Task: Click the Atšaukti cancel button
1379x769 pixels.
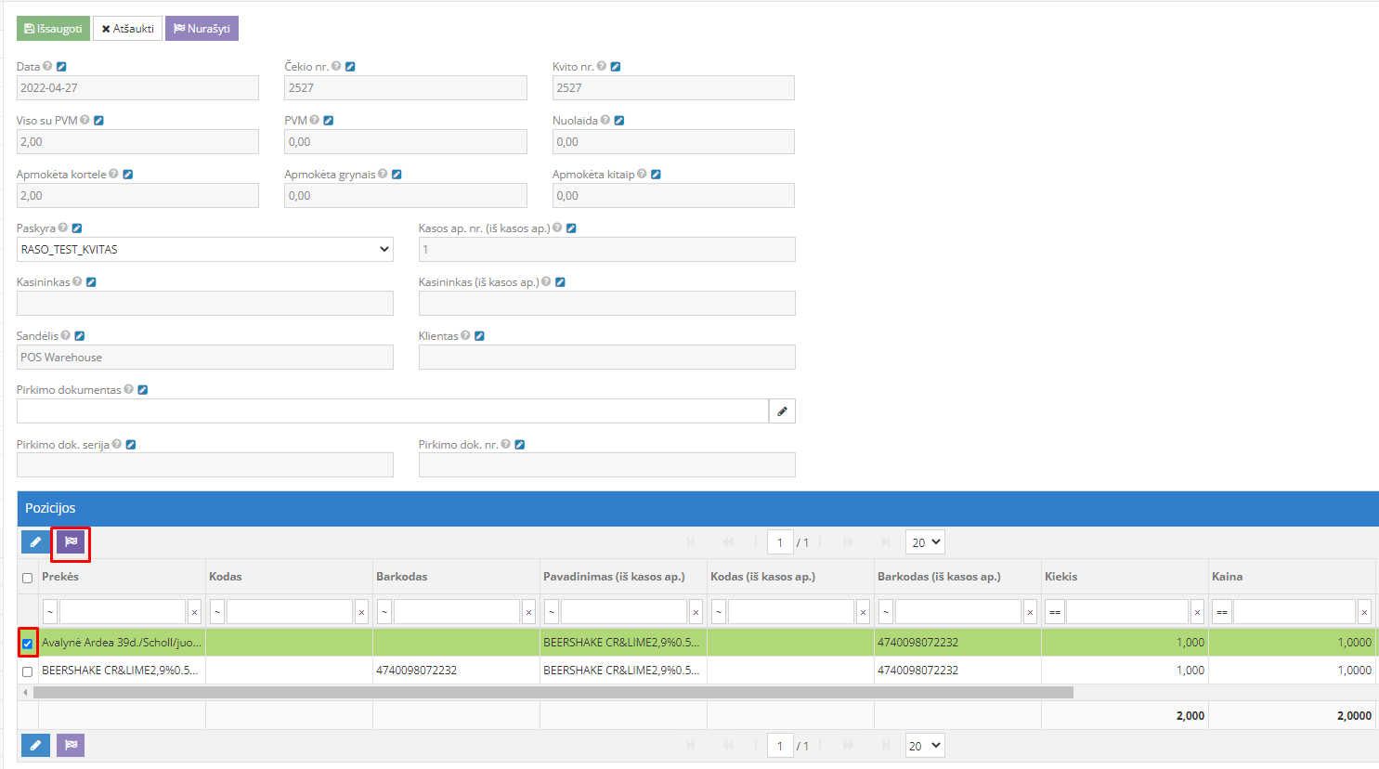Action: (127, 29)
